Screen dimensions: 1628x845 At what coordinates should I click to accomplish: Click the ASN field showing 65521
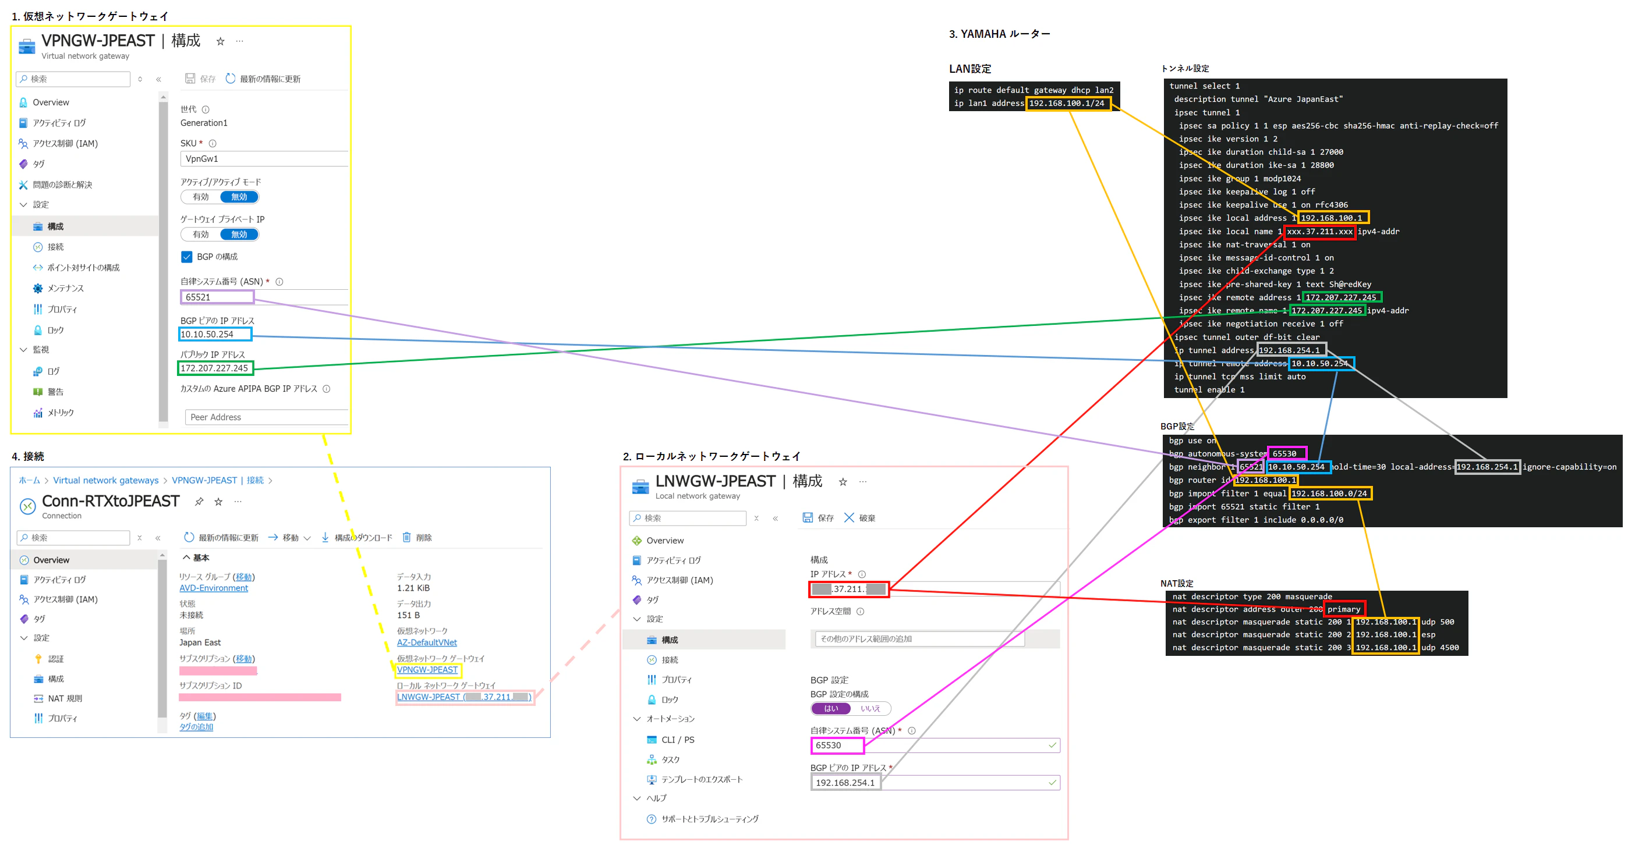pos(264,297)
